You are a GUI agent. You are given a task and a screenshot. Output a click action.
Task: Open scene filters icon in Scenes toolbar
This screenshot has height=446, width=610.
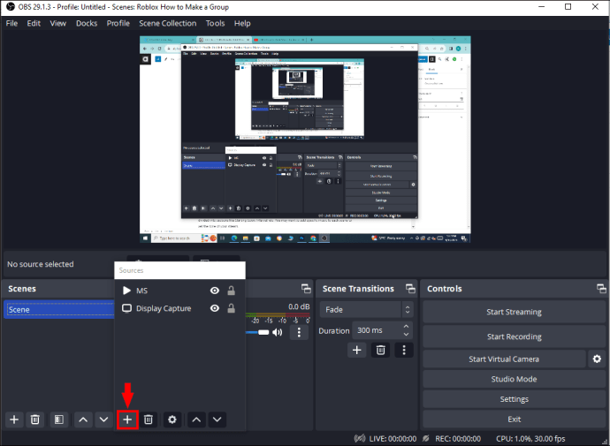pos(59,420)
